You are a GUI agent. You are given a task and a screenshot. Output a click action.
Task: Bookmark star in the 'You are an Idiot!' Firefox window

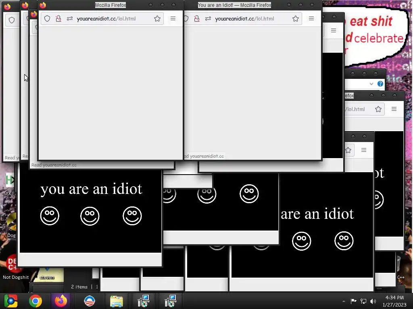coord(296,19)
